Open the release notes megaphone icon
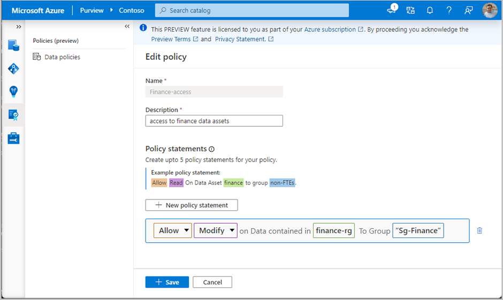The image size is (503, 300). click(392, 10)
